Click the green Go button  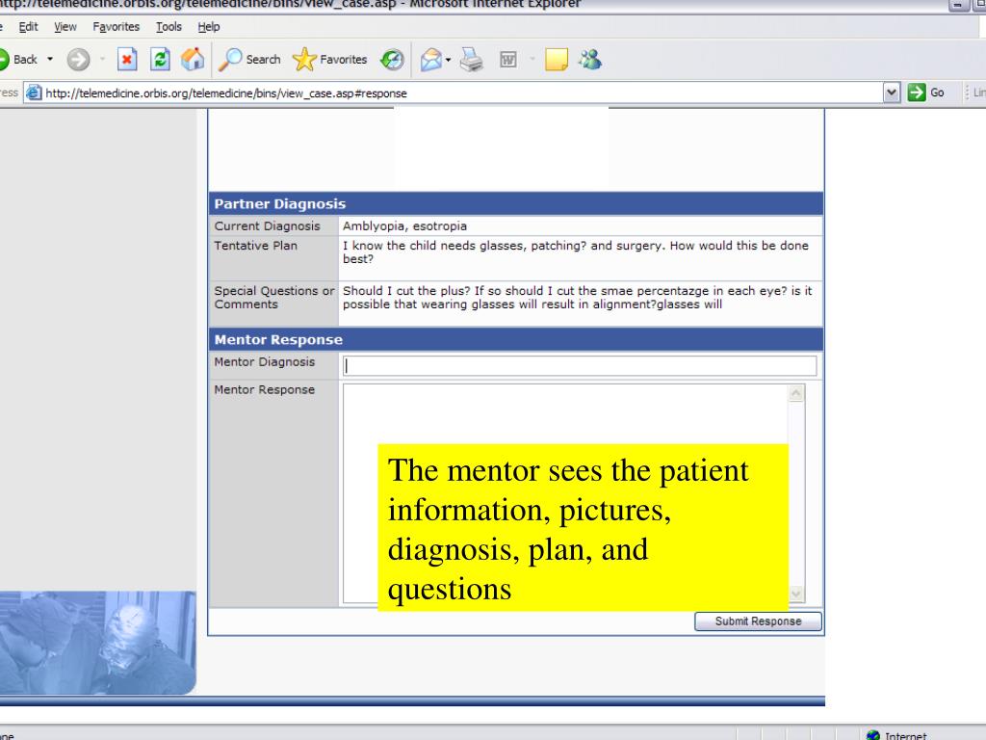925,93
